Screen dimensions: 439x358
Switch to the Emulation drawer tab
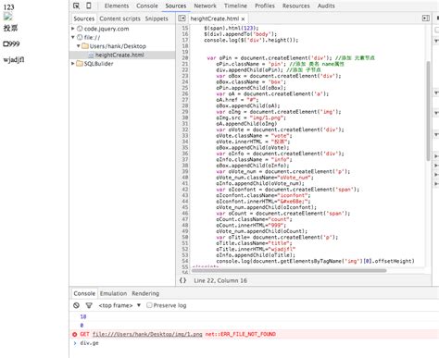pos(113,293)
